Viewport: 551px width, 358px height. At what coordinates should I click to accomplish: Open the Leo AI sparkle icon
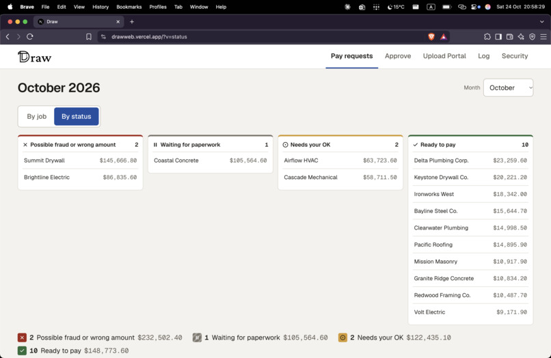[x=521, y=36]
